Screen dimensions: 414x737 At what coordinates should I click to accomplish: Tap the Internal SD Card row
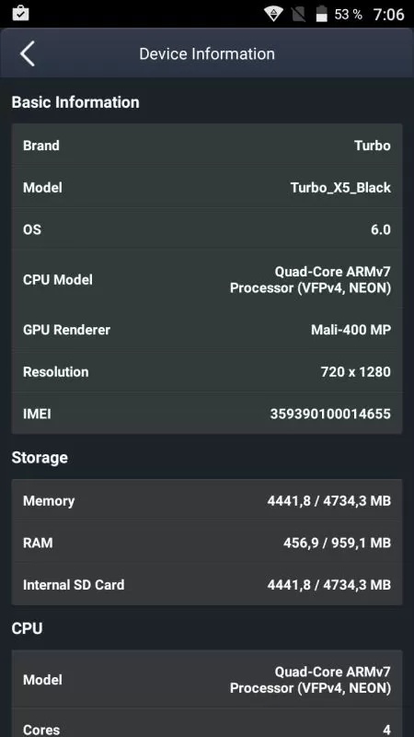click(x=207, y=585)
